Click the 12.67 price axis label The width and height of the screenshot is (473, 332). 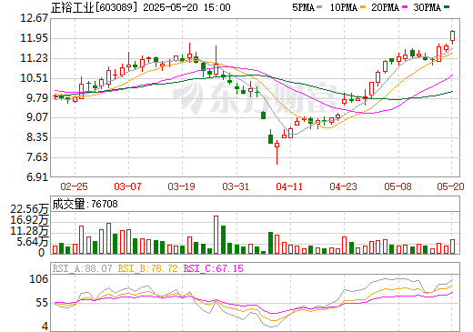(34, 18)
